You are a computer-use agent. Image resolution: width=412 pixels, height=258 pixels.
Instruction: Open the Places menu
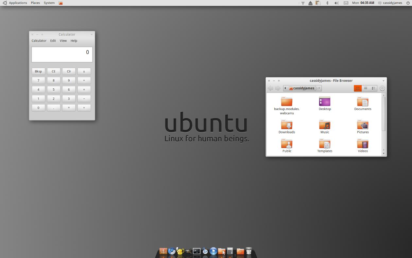pyautogui.click(x=35, y=3)
